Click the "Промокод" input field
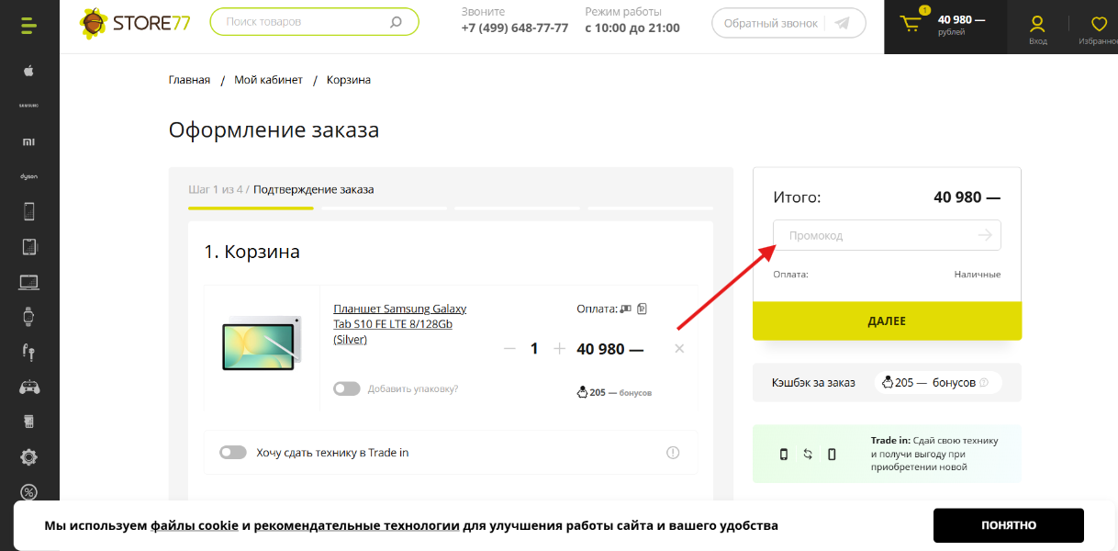The height and width of the screenshot is (551, 1118). click(x=877, y=236)
